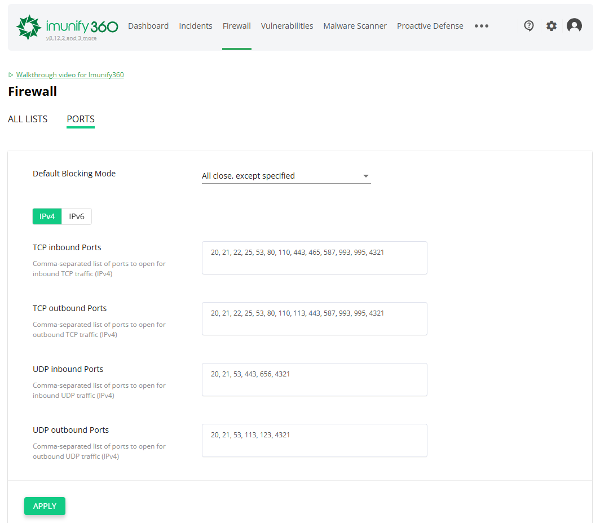Select the PORTS tab

81,119
